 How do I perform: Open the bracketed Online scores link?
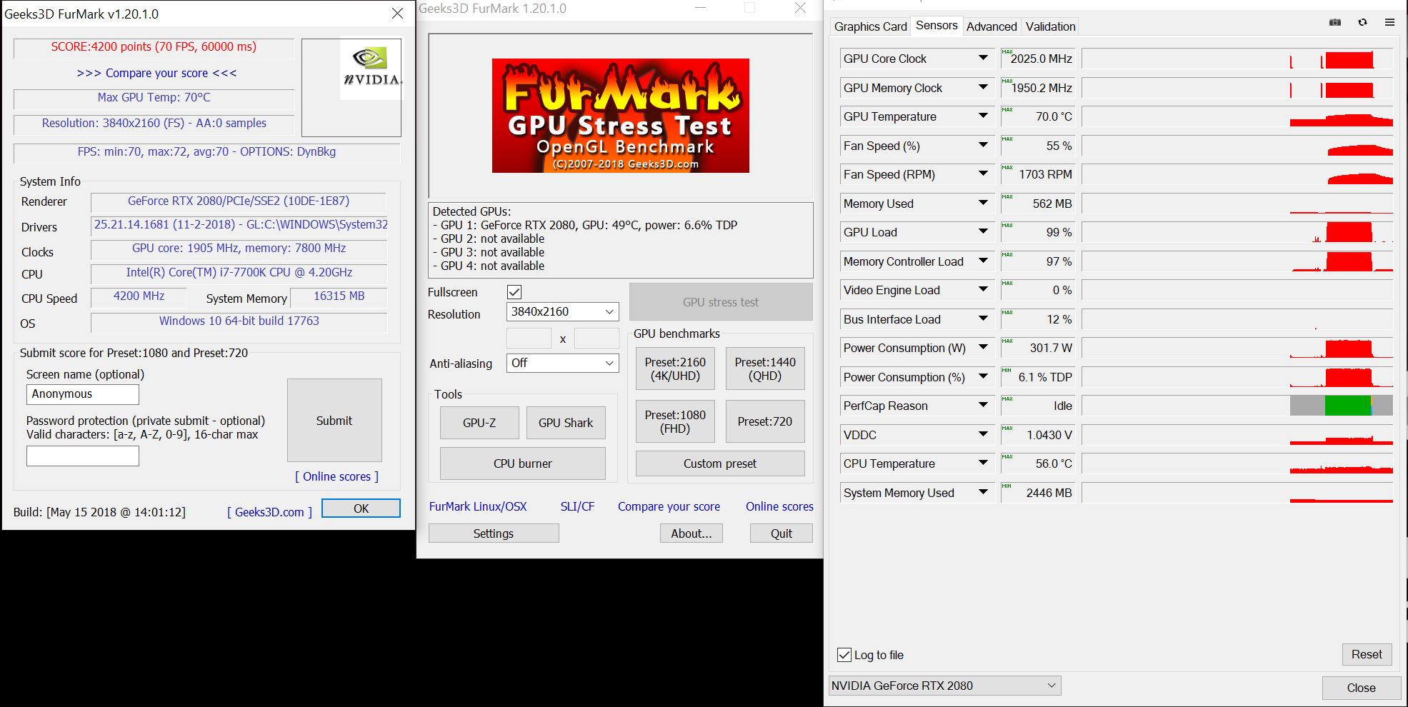click(336, 476)
